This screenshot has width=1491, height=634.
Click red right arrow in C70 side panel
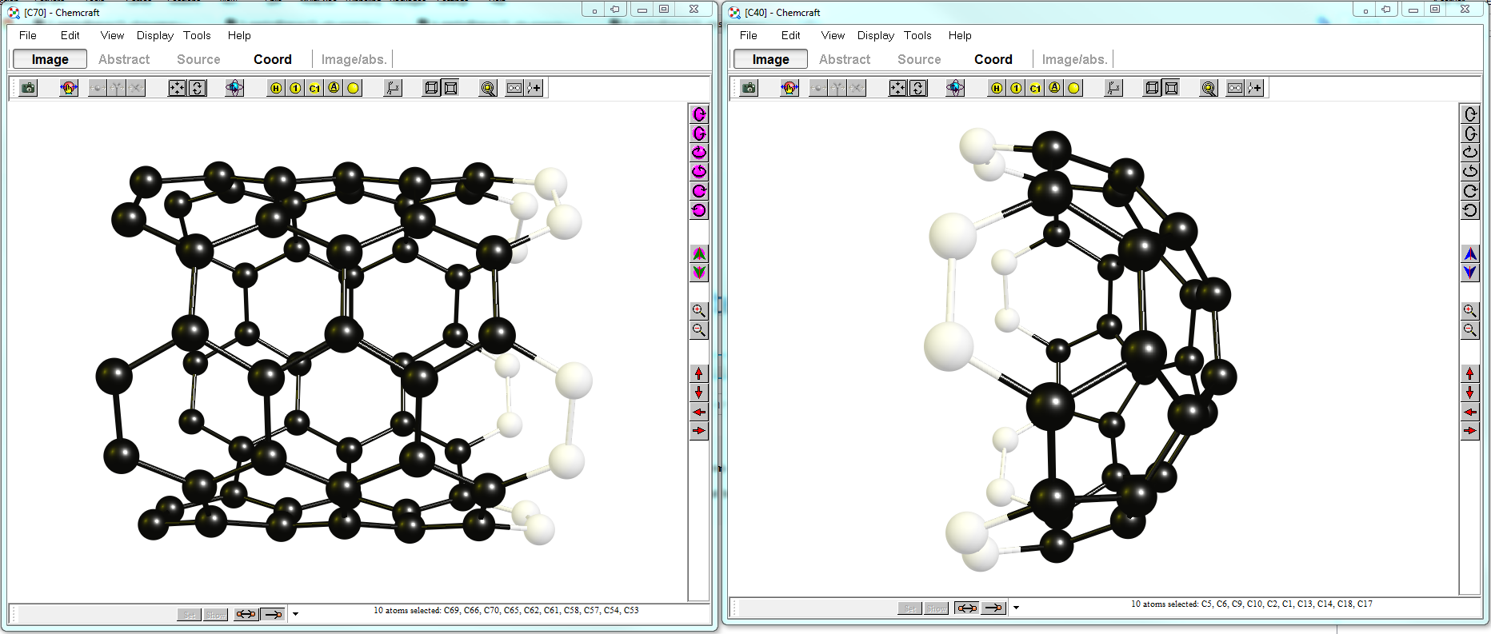[x=699, y=431]
